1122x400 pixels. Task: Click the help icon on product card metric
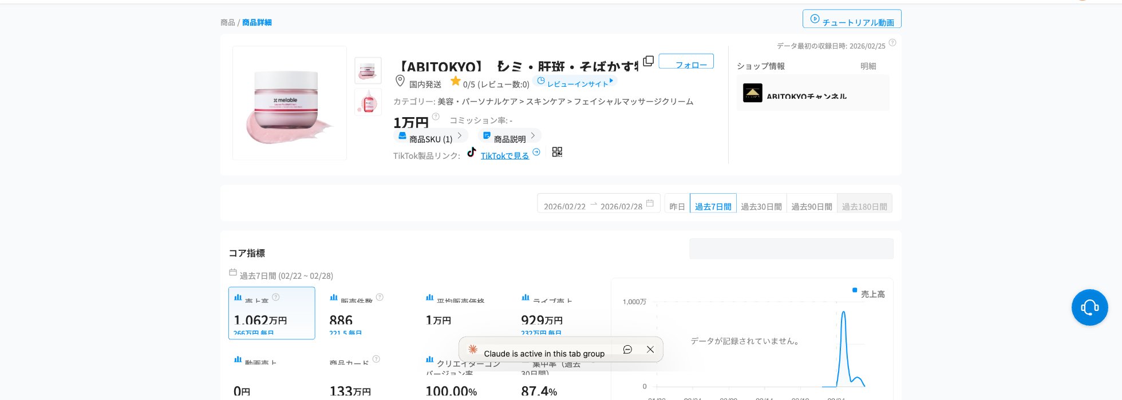376,359
